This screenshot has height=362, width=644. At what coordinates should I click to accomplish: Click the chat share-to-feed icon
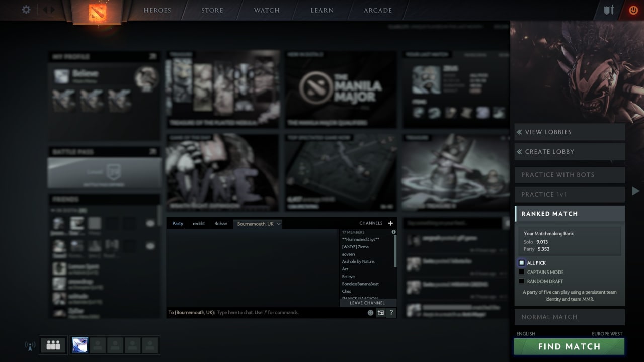(x=381, y=312)
